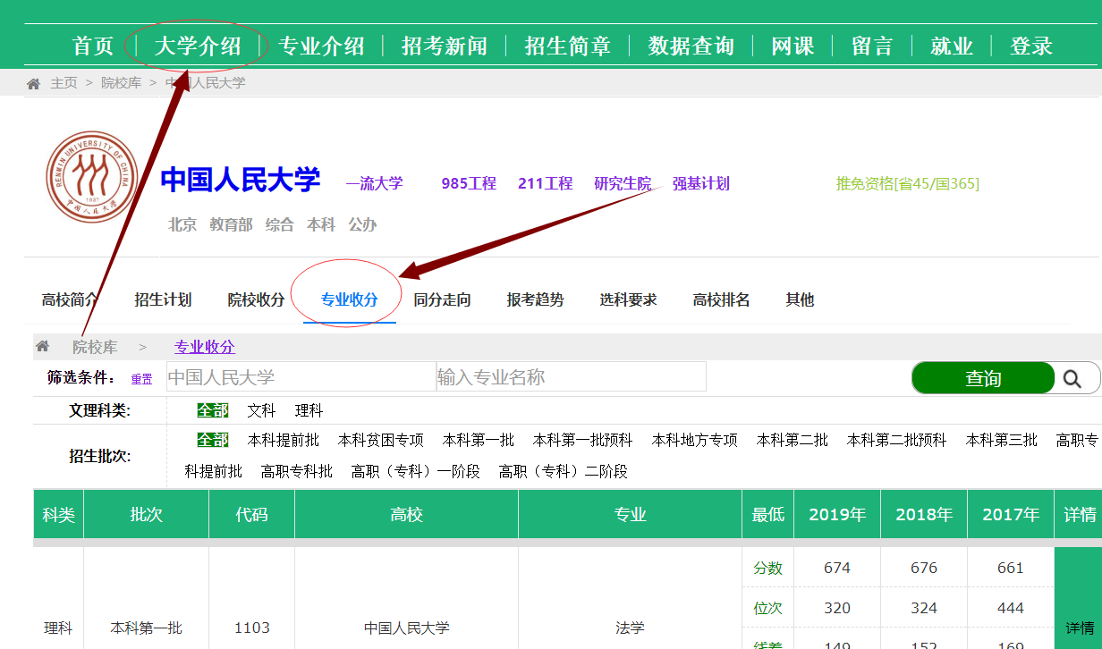Click the home icon in top breadcrumb

click(x=34, y=83)
